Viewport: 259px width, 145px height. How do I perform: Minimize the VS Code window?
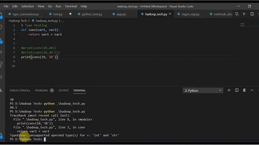pyautogui.click(x=238, y=6)
